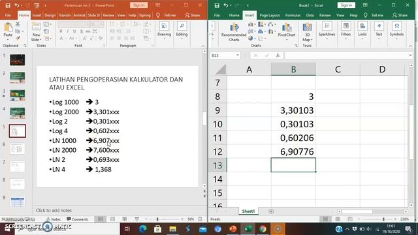Screen dimensions: 418x235
Task: Toggle Bold formatting in PowerPoint
Action: pyautogui.click(x=61, y=31)
